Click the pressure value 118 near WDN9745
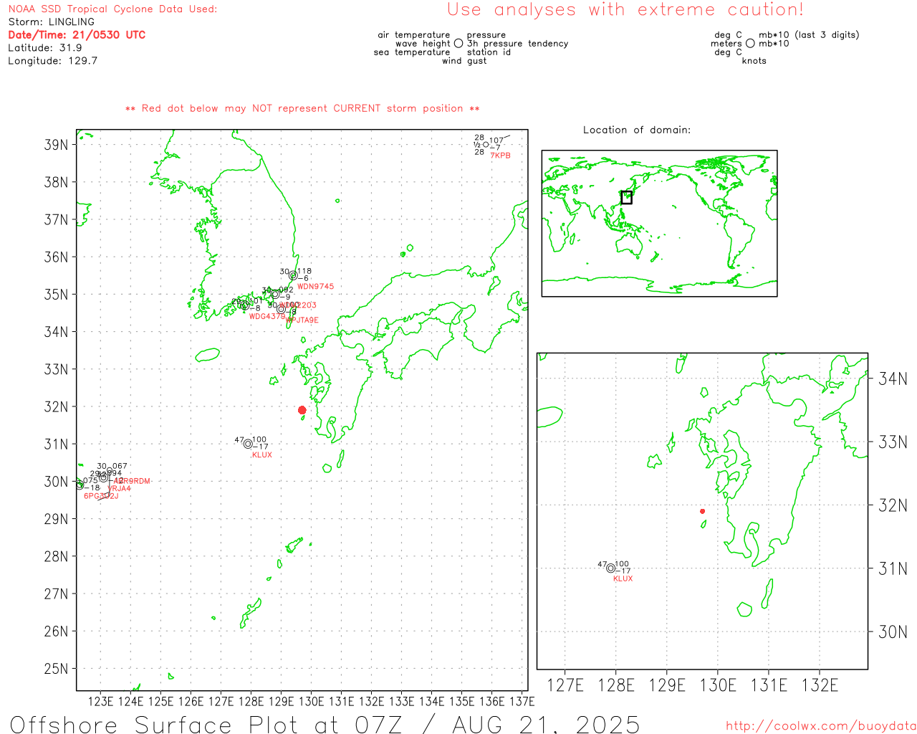 pyautogui.click(x=304, y=272)
